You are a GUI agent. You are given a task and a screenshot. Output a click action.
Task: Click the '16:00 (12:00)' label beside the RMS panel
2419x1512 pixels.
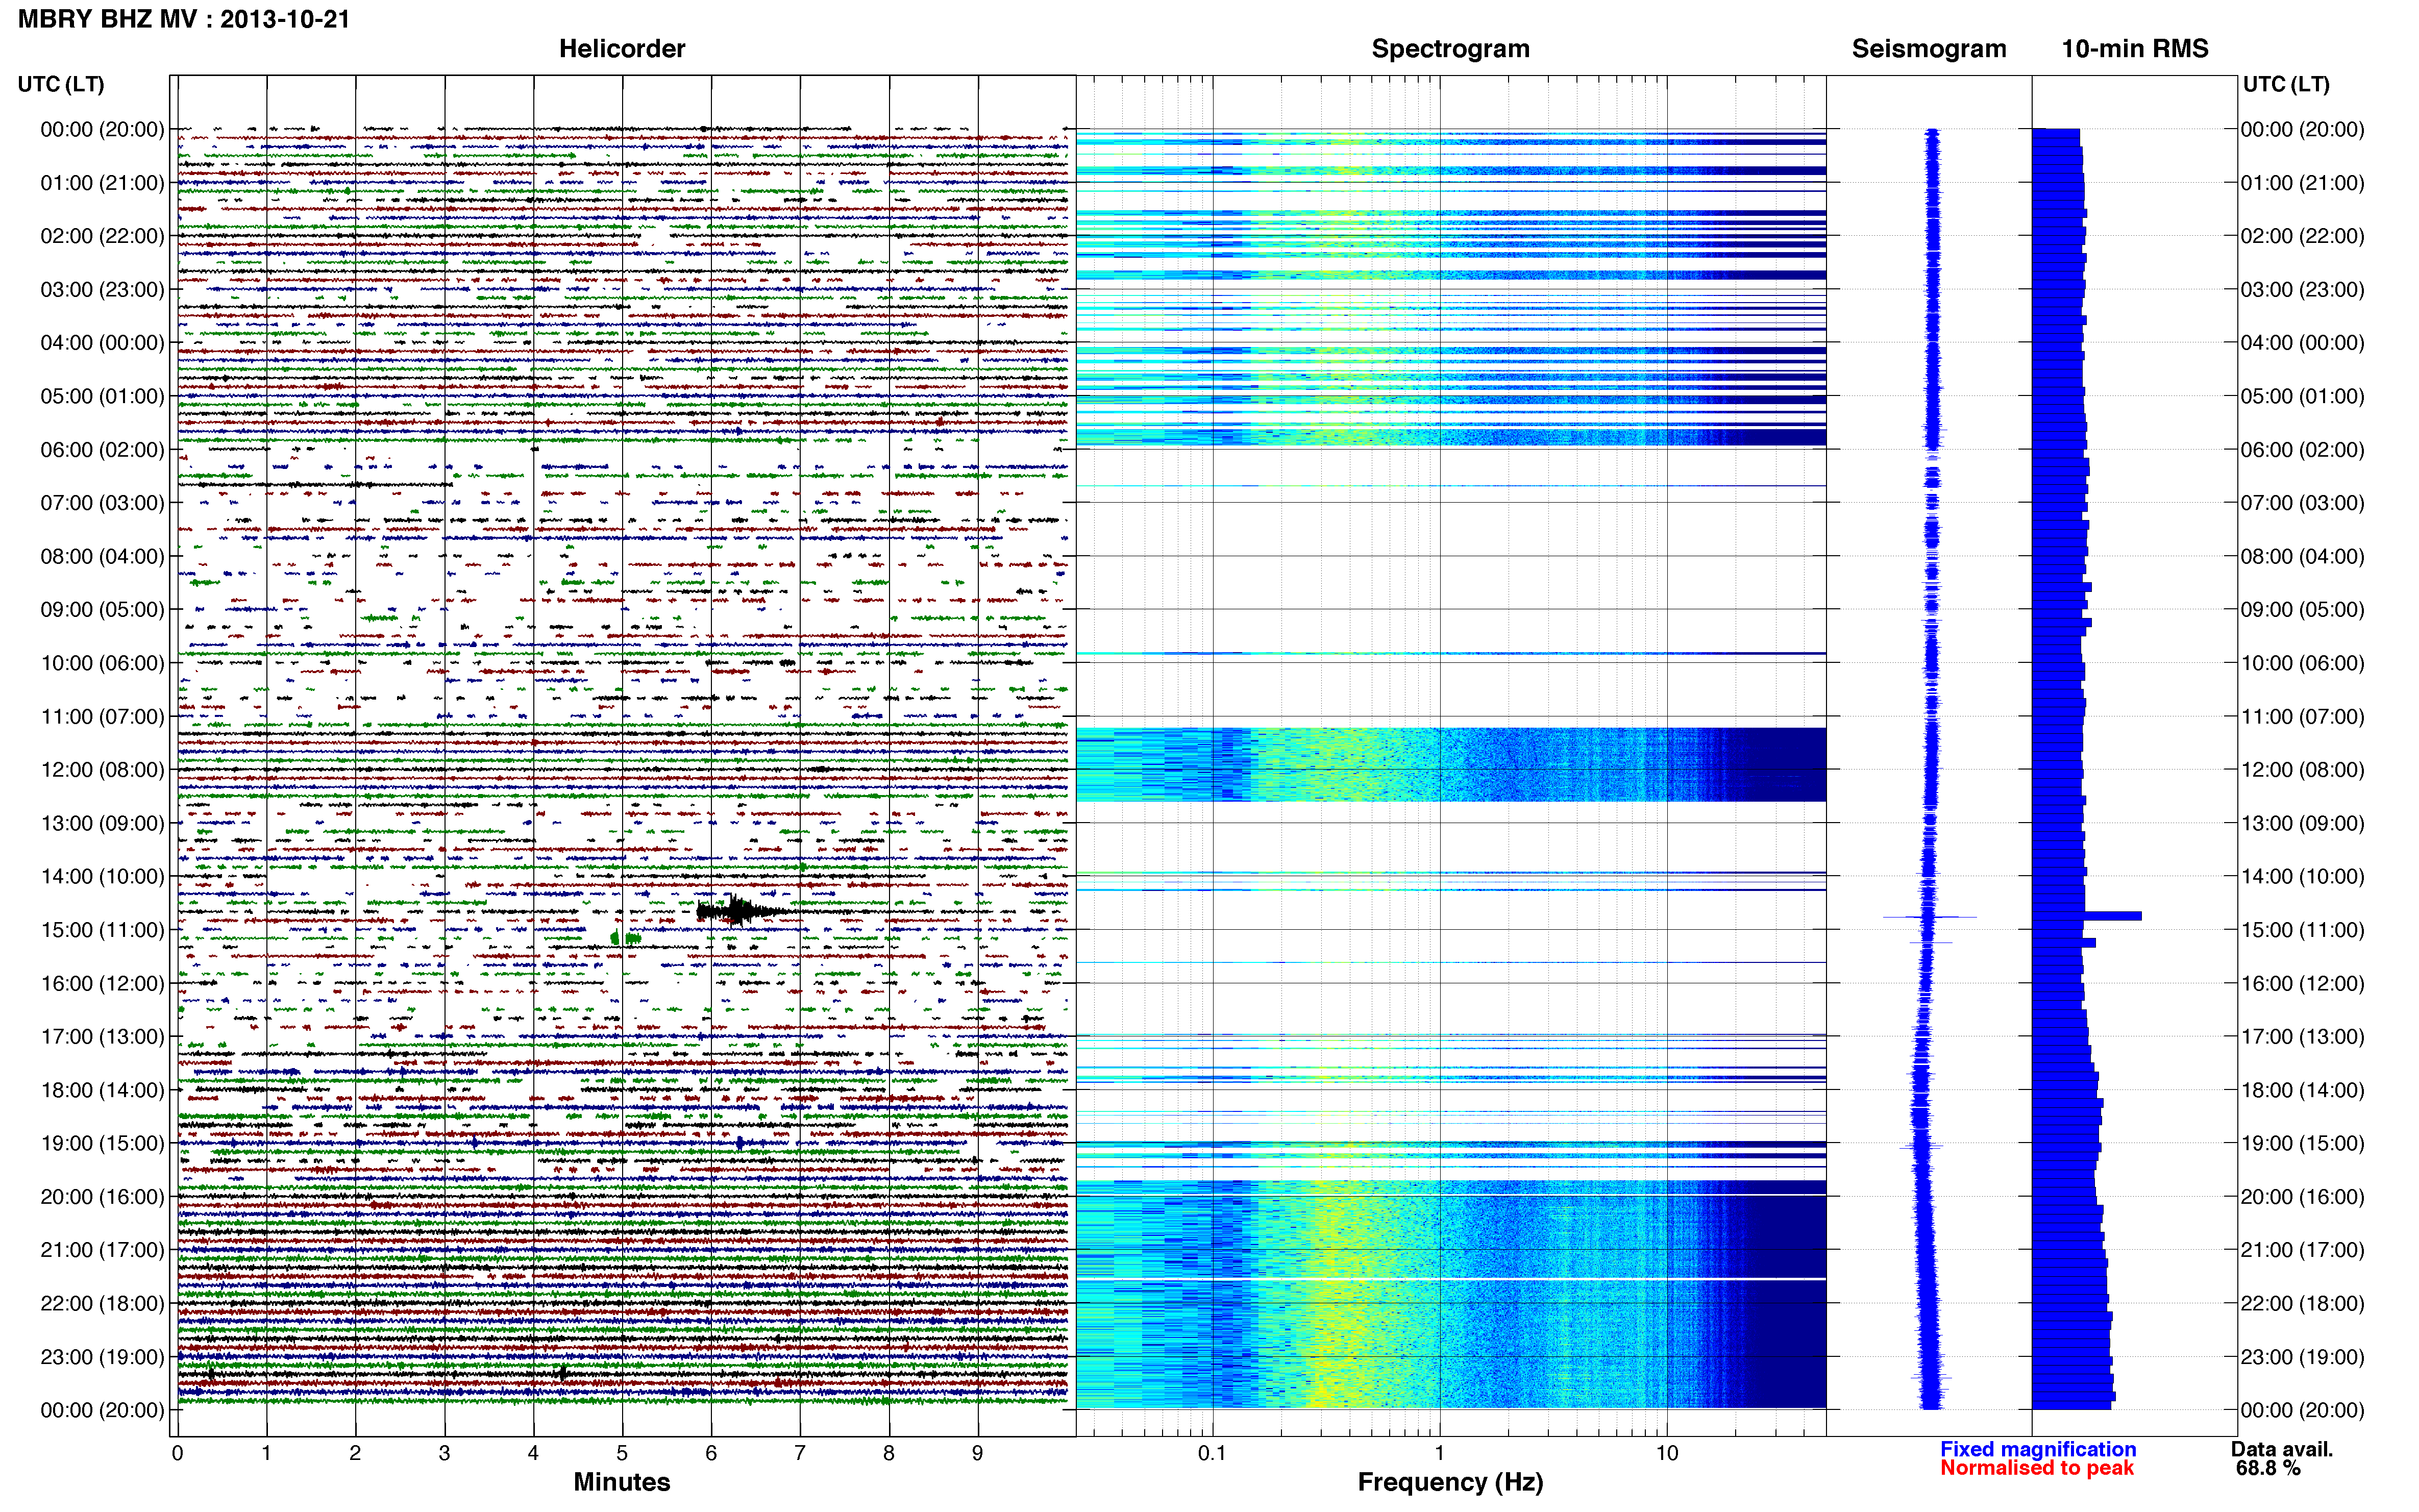coord(2303,984)
